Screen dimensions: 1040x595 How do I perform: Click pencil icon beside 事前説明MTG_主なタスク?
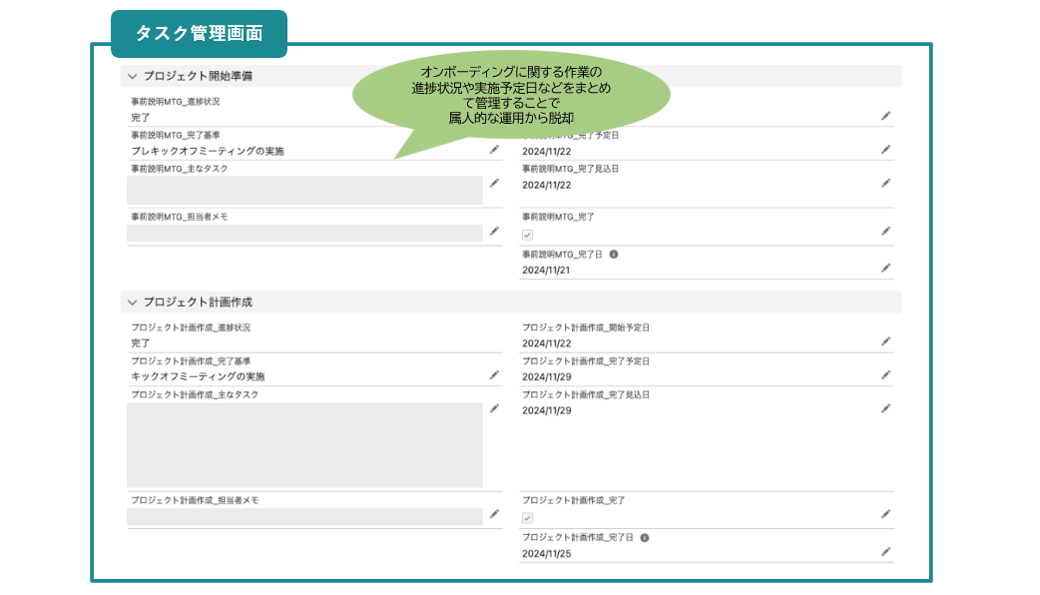tap(494, 184)
